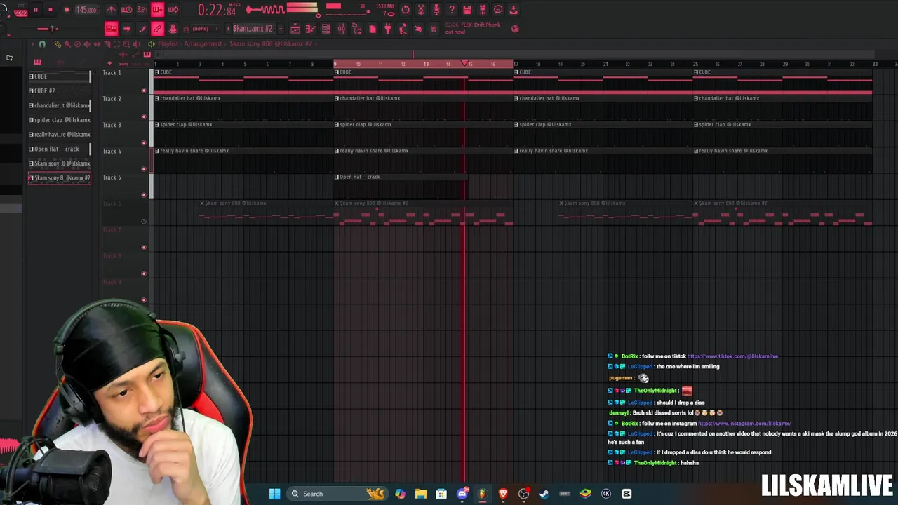
Task: Toggle the blend recording overdub button
Action: (x=158, y=10)
